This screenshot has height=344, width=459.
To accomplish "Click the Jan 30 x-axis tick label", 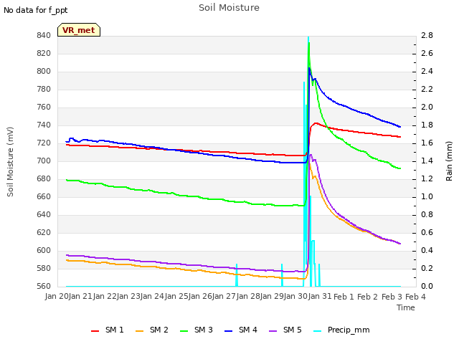I will [x=296, y=297].
